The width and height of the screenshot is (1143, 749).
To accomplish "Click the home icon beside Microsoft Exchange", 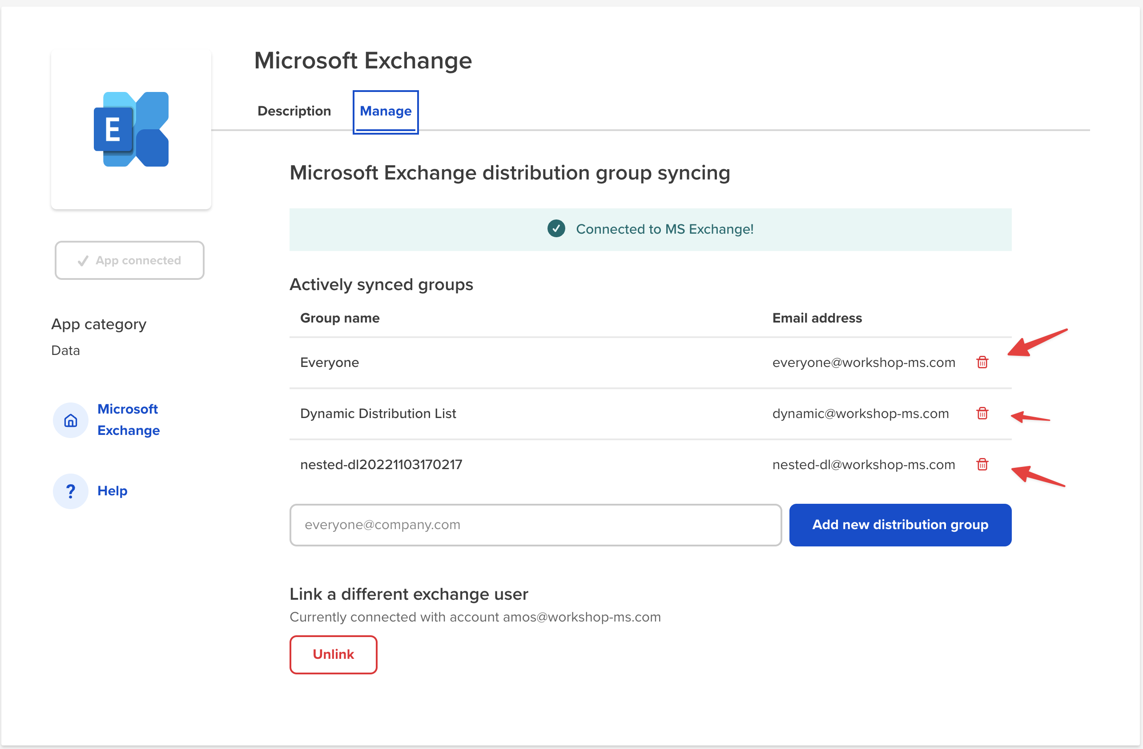I will click(70, 420).
